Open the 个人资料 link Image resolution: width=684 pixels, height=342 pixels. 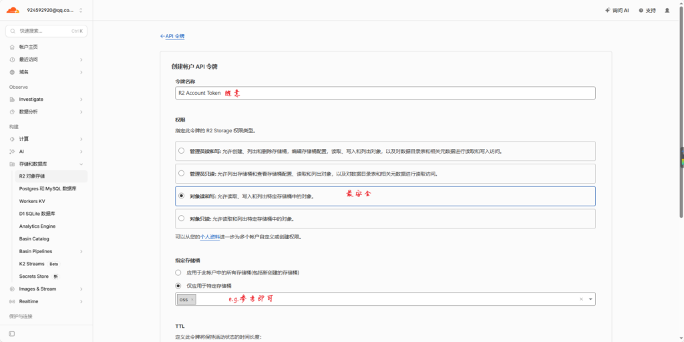210,237
